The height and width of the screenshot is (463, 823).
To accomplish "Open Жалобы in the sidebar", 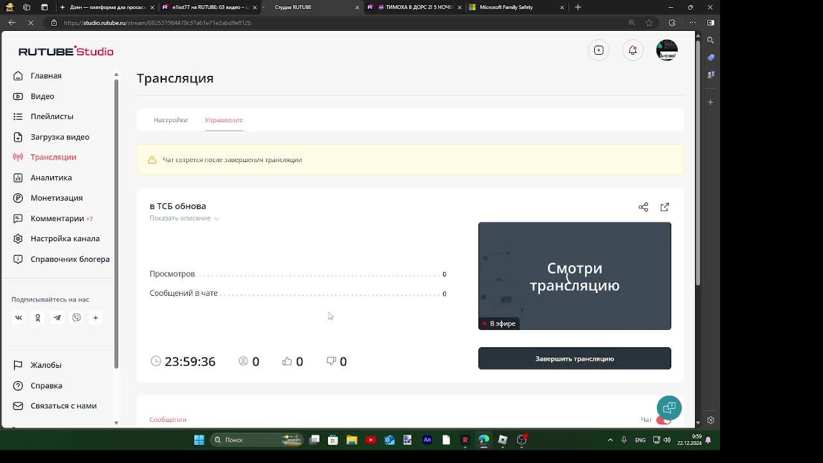I will [x=37, y=365].
